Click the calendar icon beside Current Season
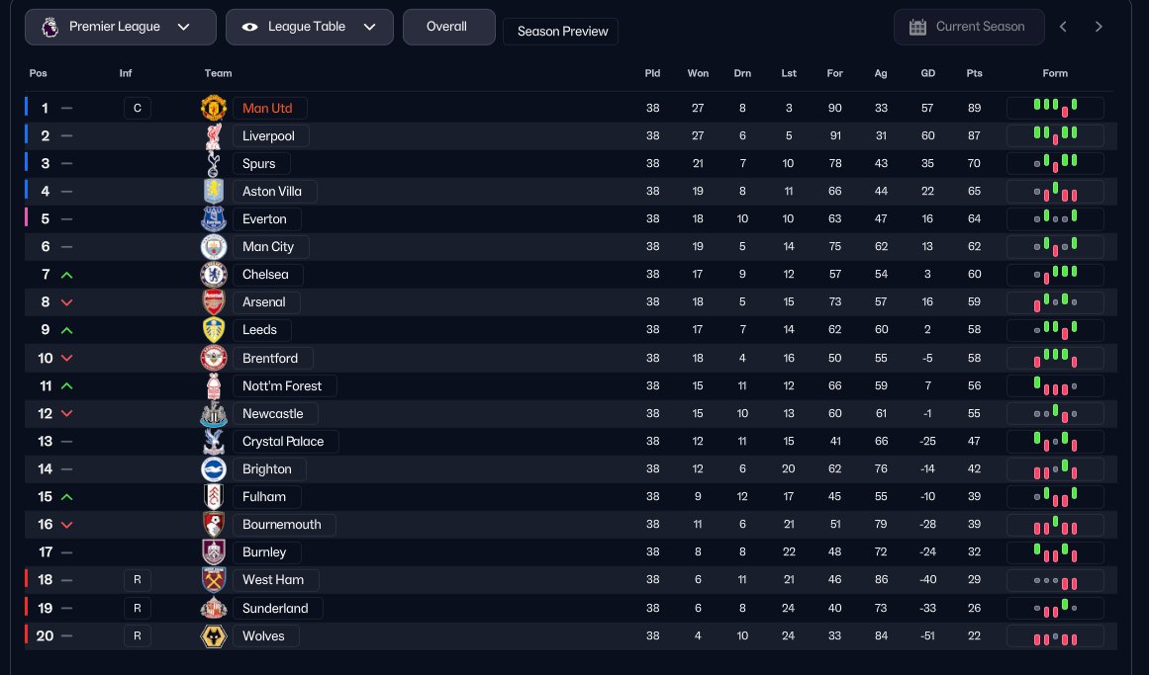1149x675 pixels. (x=917, y=27)
